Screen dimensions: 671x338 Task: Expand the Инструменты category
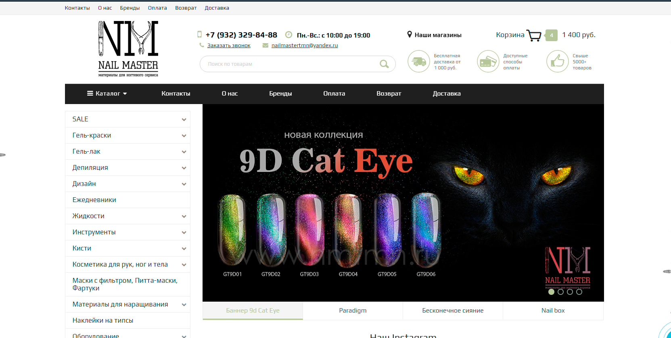(x=184, y=232)
